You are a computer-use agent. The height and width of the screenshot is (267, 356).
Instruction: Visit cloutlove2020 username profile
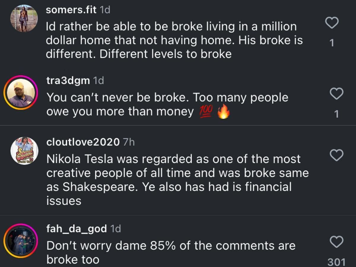coord(83,142)
